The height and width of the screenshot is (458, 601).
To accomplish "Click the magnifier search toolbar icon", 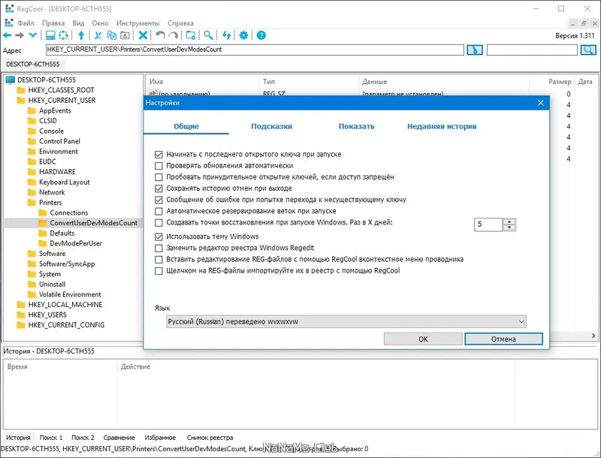I will tap(208, 35).
